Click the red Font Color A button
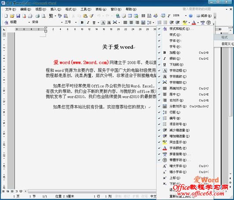This screenshot has height=200, width=234. tap(194, 22)
